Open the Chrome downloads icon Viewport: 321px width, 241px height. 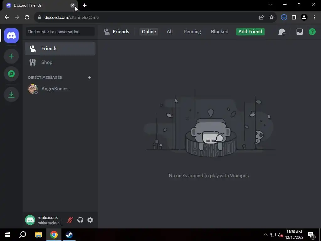(284, 18)
